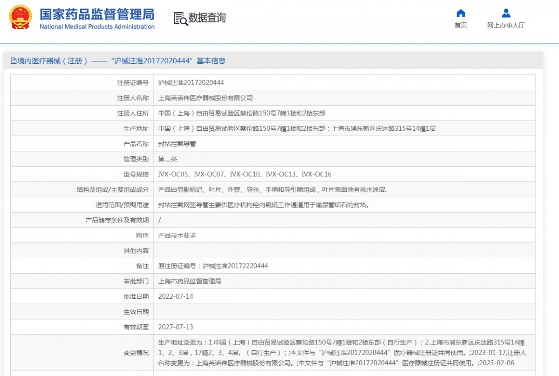Viewport: 559px width, 376px height.
Task: Select the 产品储存条件及有效期 row label
Action: click(x=117, y=221)
